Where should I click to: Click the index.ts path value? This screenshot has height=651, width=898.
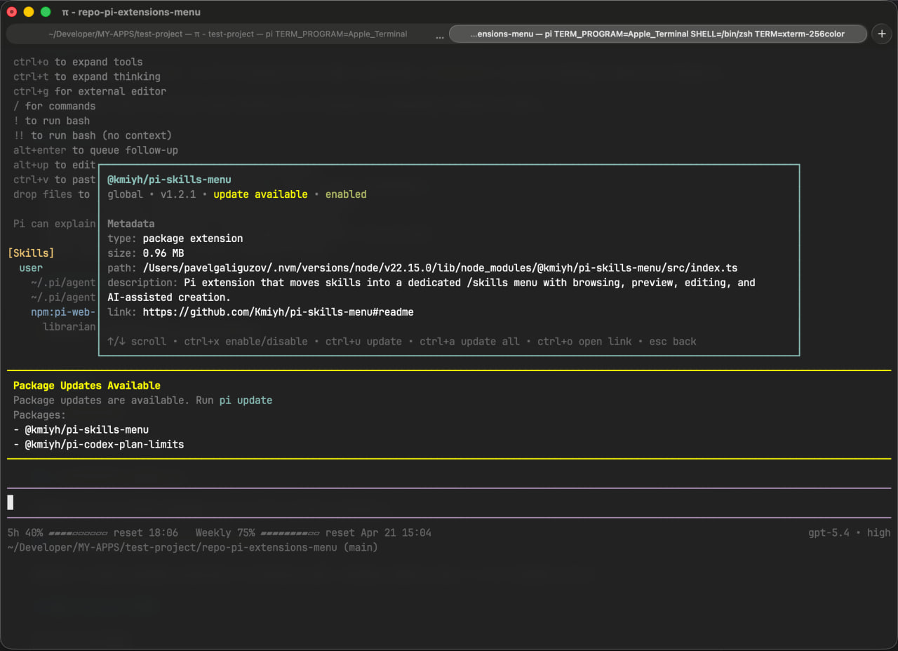click(440, 268)
